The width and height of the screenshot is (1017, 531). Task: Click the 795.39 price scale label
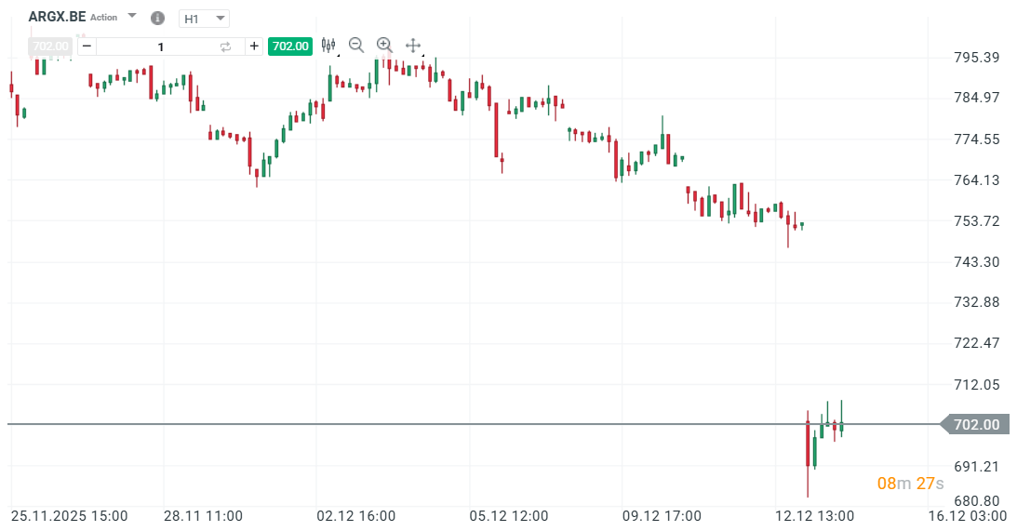(x=977, y=58)
